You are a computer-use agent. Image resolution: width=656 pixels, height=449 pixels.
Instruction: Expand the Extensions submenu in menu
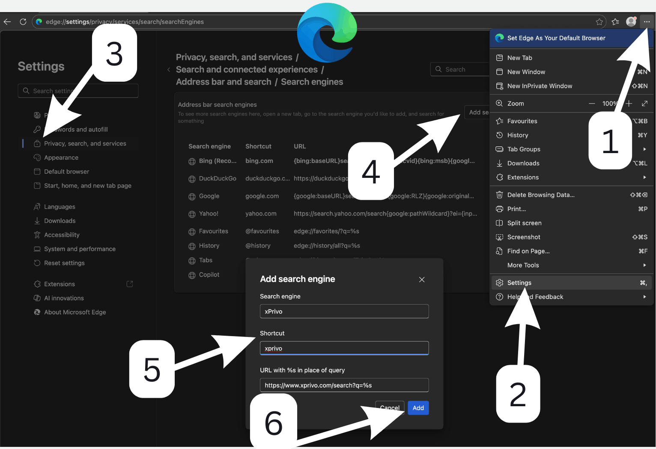click(x=572, y=177)
